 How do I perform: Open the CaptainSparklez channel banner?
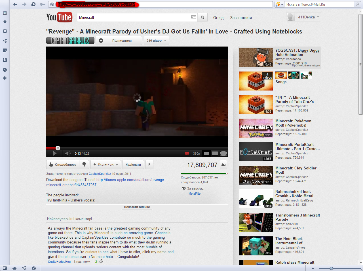point(70,41)
